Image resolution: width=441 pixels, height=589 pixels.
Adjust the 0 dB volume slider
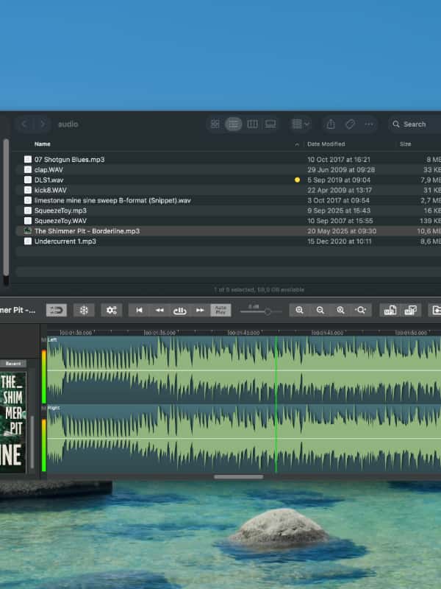[268, 312]
